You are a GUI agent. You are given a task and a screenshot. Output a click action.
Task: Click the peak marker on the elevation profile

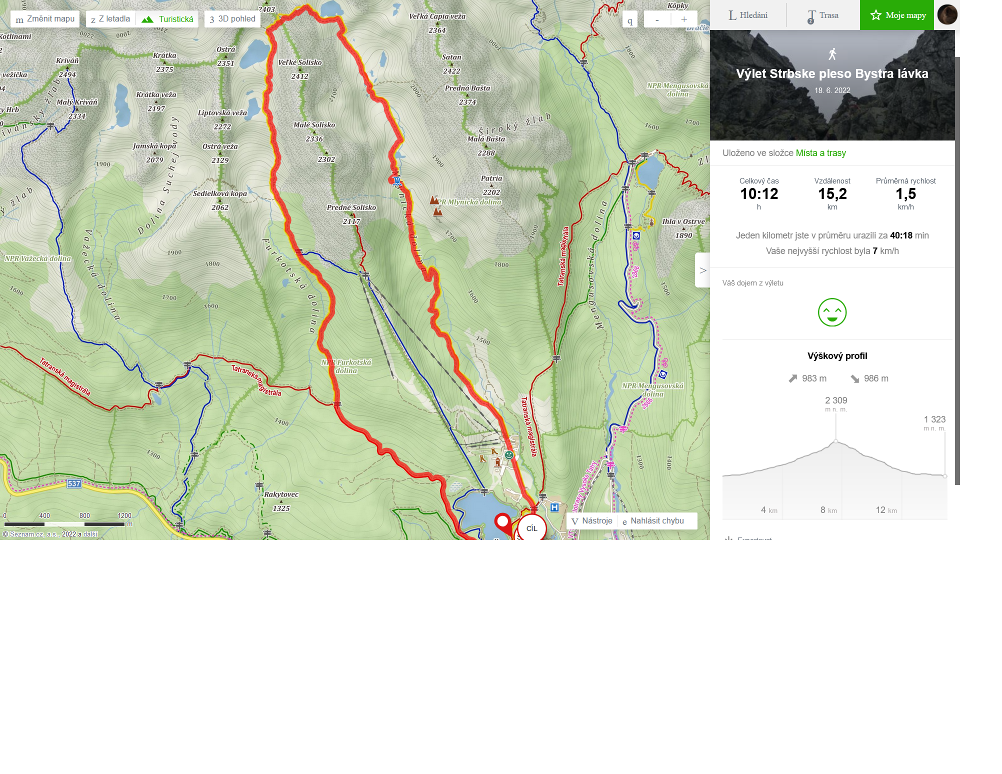835,441
